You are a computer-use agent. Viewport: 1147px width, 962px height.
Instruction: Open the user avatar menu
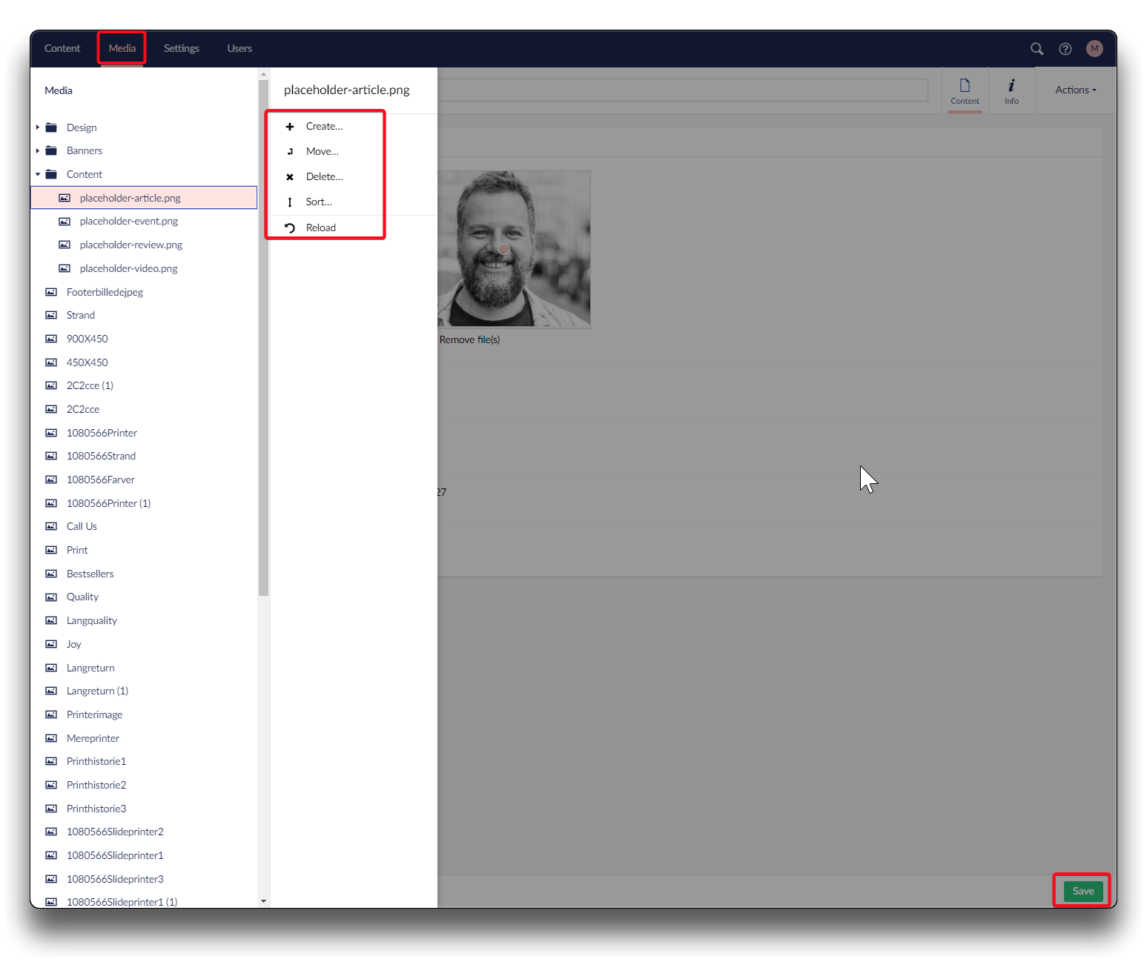point(1094,49)
